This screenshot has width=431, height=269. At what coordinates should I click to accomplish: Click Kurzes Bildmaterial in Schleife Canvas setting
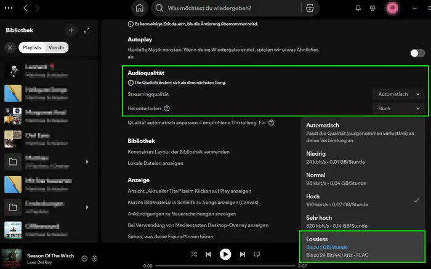click(193, 203)
